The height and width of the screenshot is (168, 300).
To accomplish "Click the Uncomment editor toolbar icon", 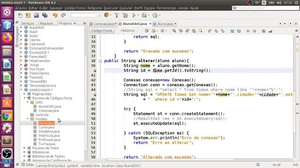I will point(270,31).
